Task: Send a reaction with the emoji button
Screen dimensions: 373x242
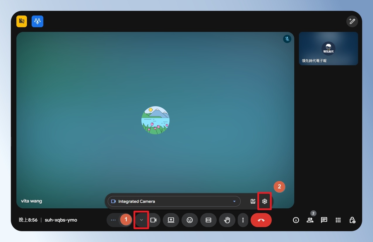Action: (x=190, y=220)
